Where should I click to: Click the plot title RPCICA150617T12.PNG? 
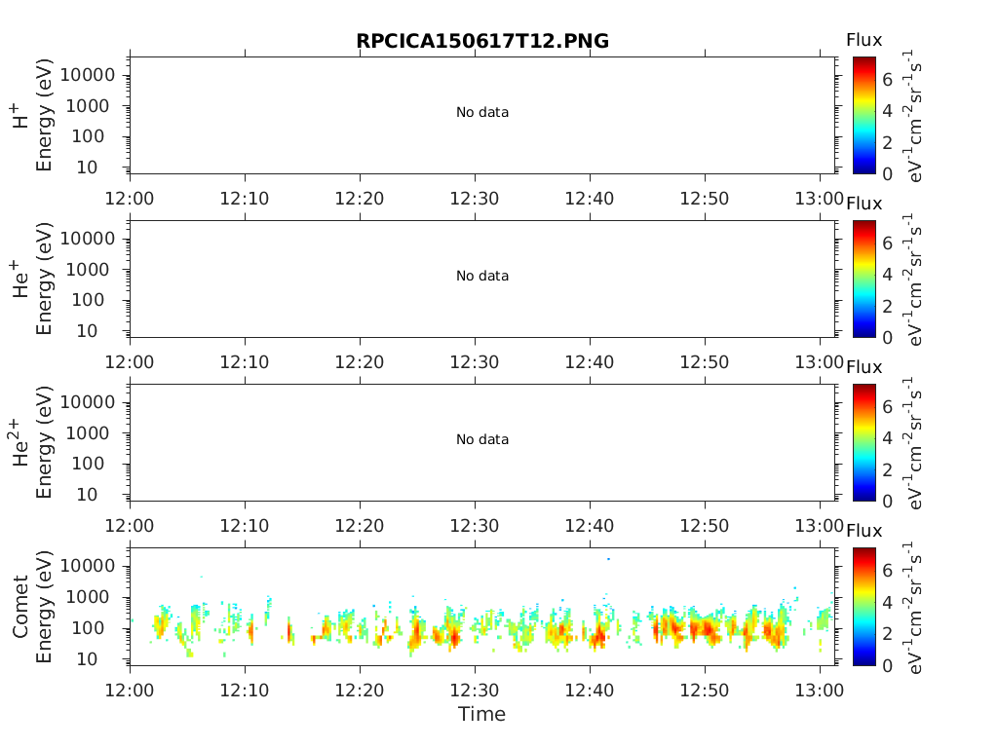tap(482, 41)
